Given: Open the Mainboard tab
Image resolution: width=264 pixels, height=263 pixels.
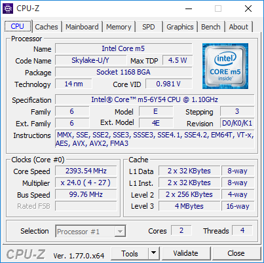Looking at the screenshot, I should click(x=82, y=27).
